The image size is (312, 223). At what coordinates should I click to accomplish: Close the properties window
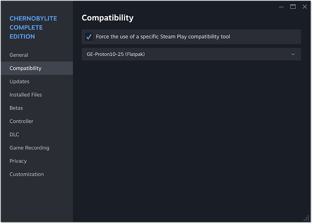[304, 6]
